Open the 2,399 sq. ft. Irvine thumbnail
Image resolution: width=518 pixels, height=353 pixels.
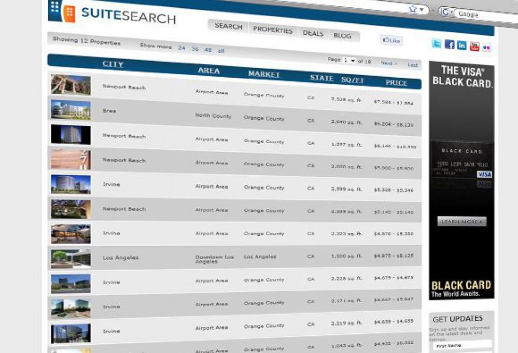click(x=71, y=184)
